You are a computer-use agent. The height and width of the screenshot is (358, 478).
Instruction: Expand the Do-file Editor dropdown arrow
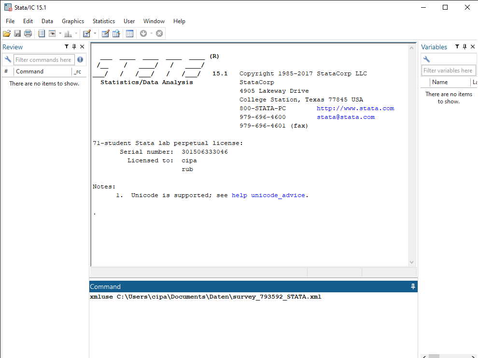(x=95, y=33)
